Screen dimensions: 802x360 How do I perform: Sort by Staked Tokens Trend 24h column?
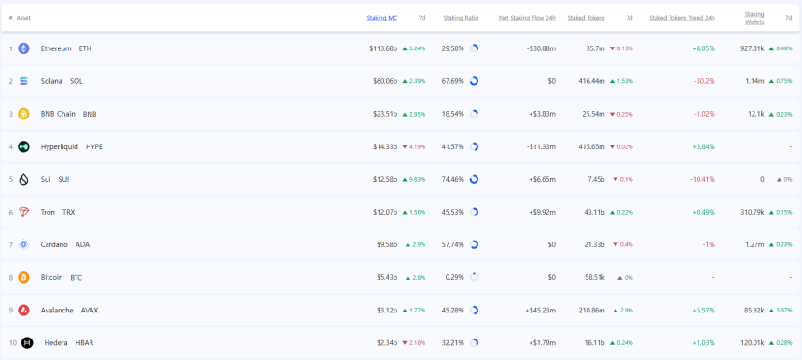point(682,18)
